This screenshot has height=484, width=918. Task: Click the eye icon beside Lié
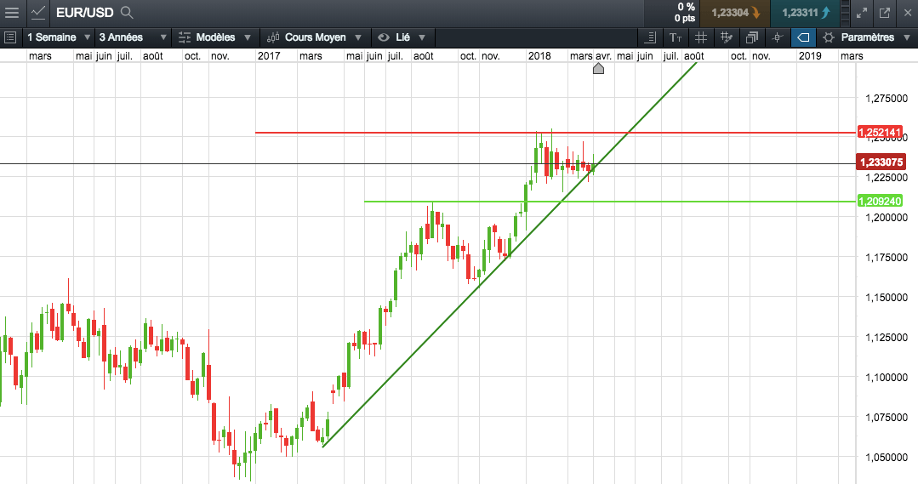click(384, 37)
